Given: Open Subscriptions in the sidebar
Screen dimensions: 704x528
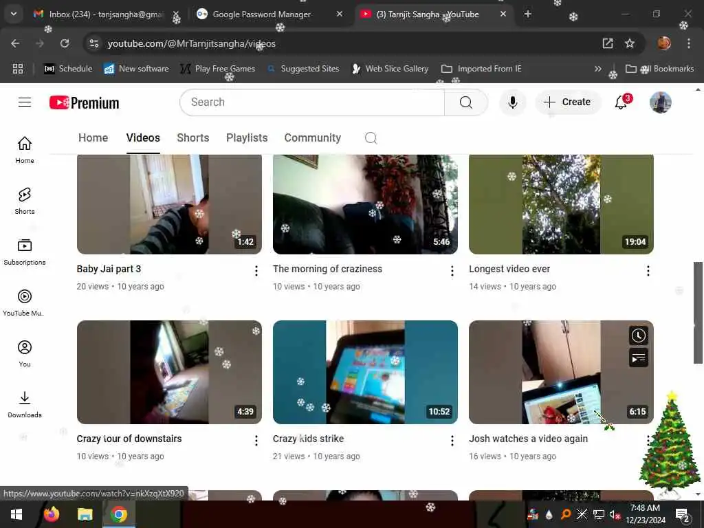Looking at the screenshot, I should point(25,252).
